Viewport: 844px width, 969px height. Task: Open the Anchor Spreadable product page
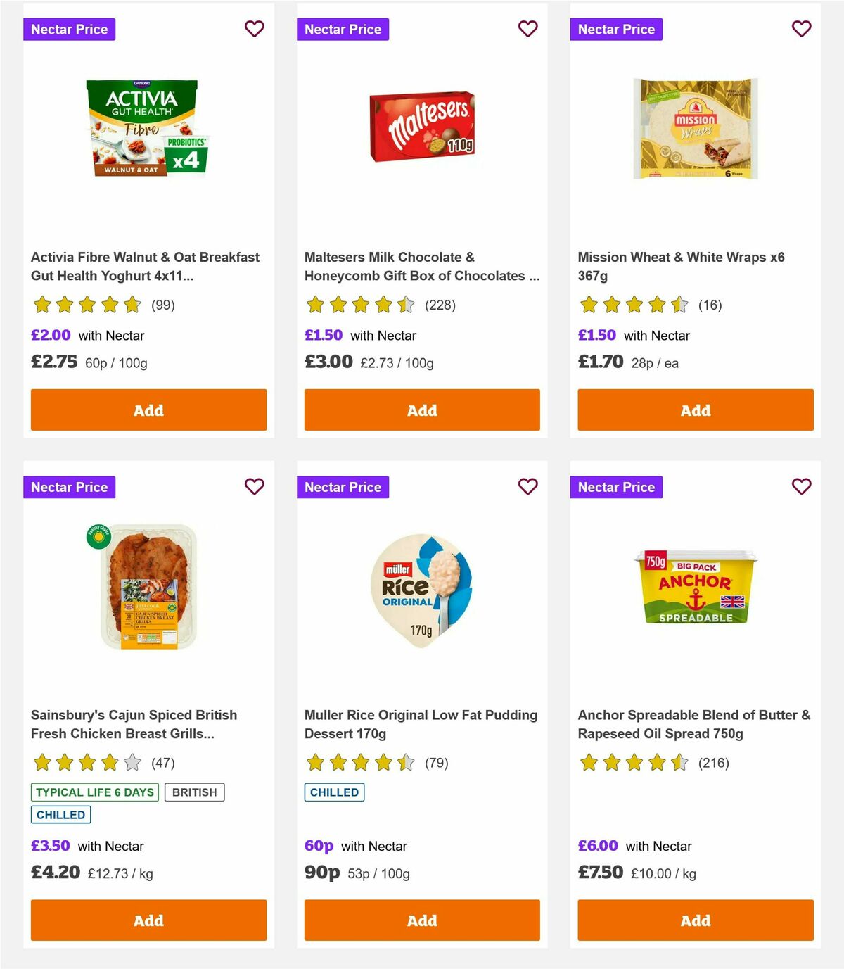point(695,723)
